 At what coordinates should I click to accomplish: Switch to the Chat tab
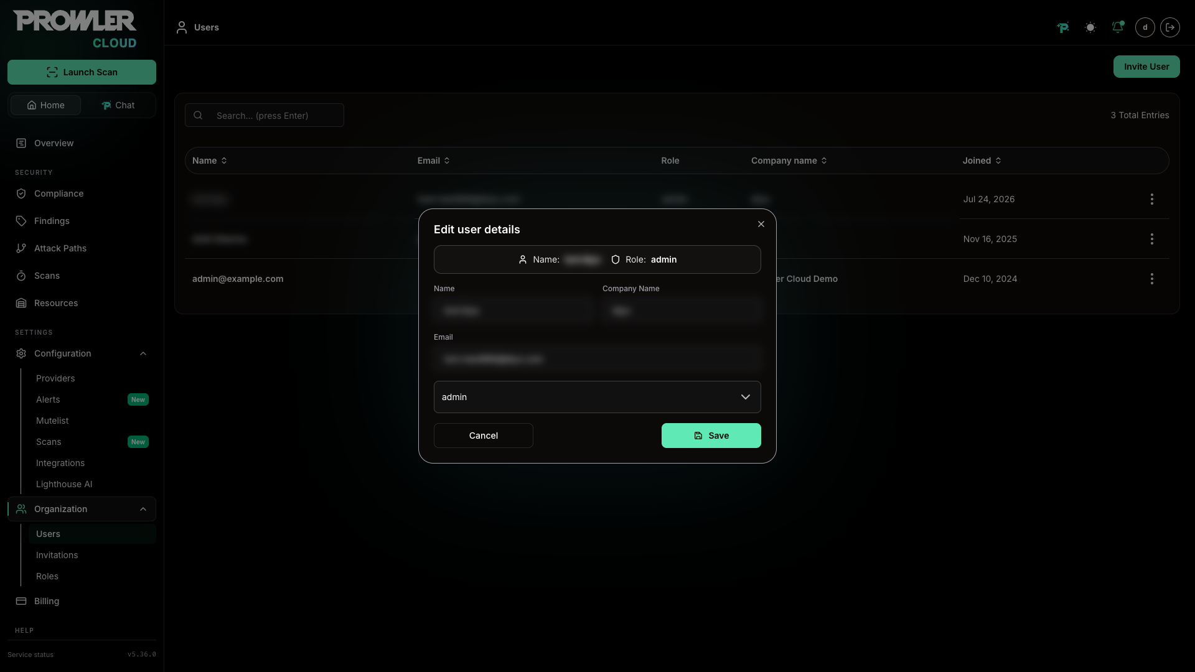[x=118, y=105]
